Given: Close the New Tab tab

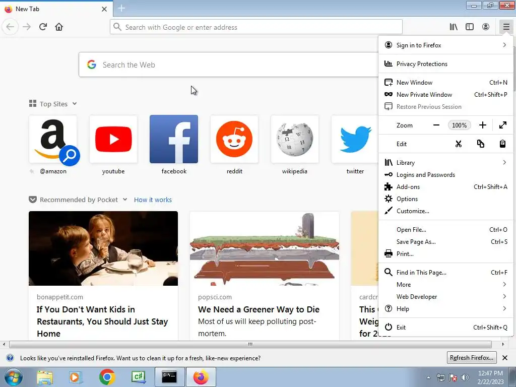Looking at the screenshot, I should [x=104, y=9].
